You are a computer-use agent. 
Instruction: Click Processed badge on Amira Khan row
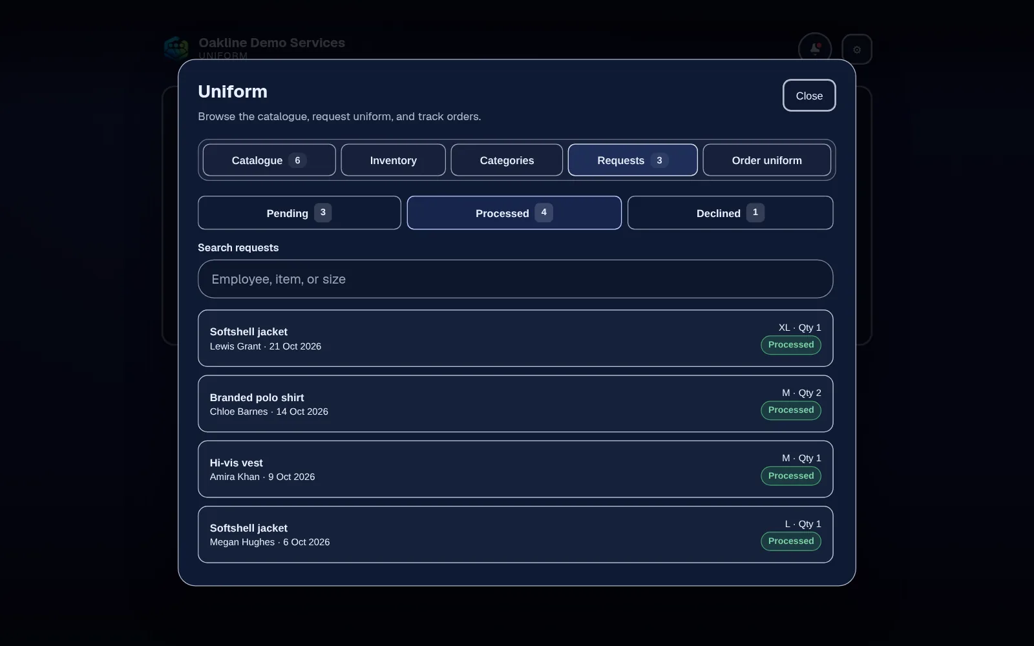791,476
